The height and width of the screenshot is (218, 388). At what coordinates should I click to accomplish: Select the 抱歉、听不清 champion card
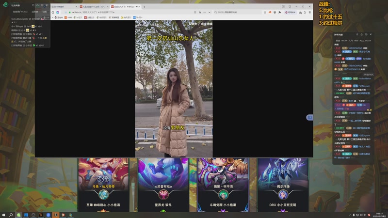[223, 185]
